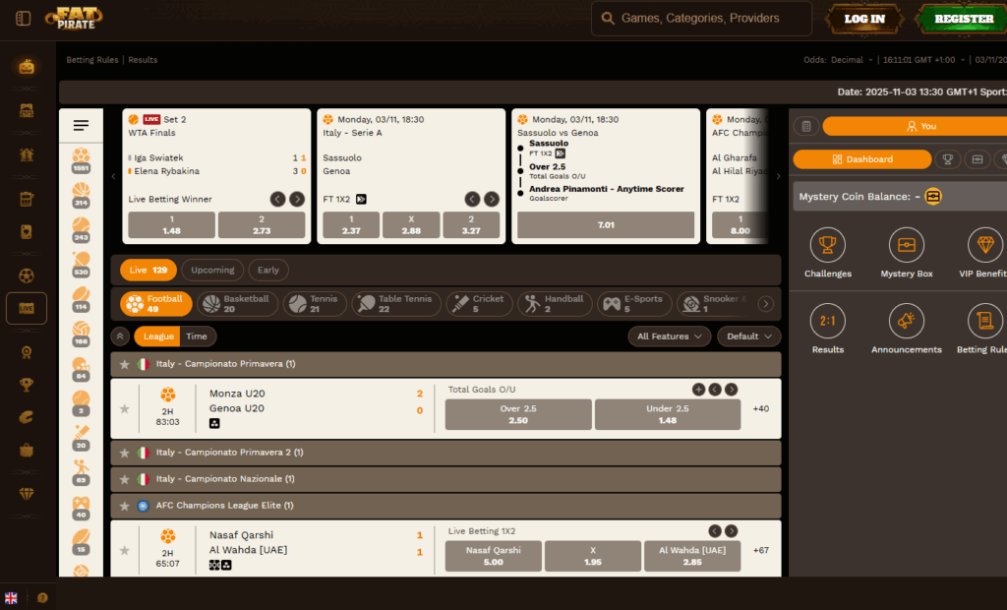This screenshot has height=610, width=1007.
Task: Favorite the Monza U20 vs Genoa U20 match
Action: pyautogui.click(x=124, y=408)
